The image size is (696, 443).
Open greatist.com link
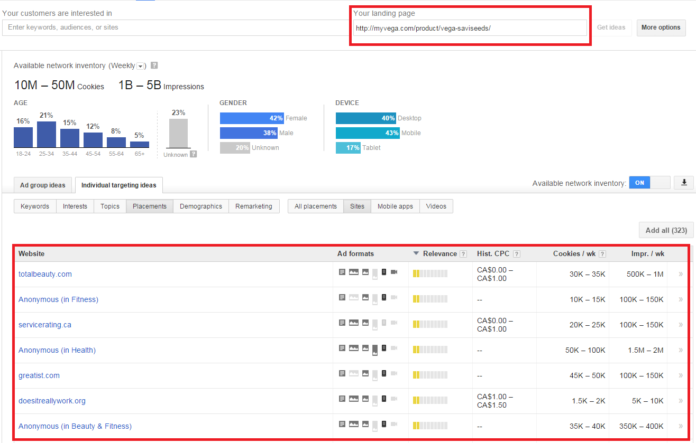pos(39,375)
